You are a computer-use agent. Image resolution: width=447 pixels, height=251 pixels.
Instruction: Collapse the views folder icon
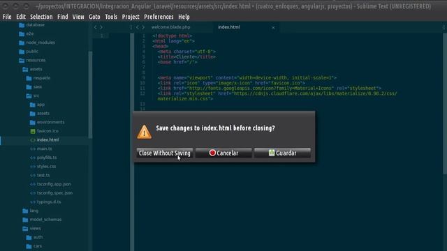(25, 229)
